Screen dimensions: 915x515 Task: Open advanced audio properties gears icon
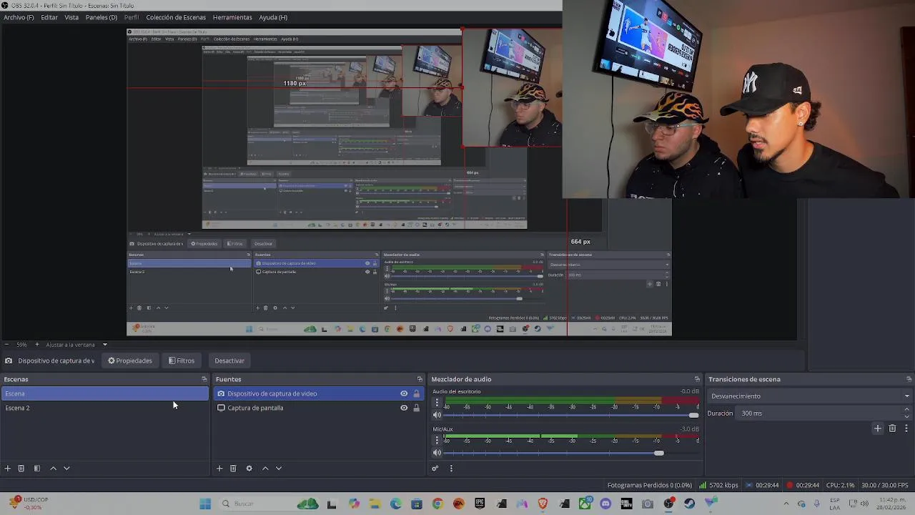click(435, 469)
